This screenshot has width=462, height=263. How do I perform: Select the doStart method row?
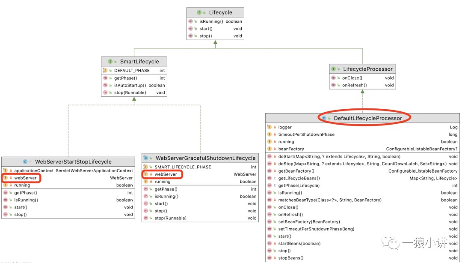pos(362,156)
